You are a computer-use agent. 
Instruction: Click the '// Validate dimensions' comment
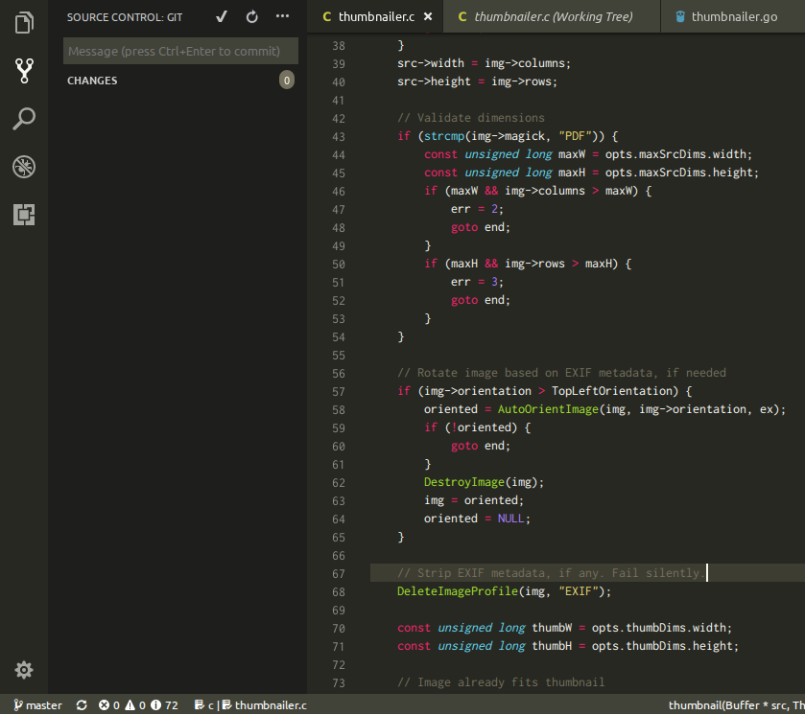471,118
